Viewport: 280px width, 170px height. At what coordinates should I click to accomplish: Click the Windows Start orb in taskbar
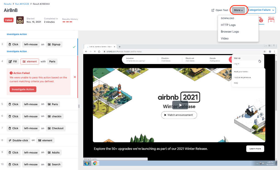click(x=87, y=163)
